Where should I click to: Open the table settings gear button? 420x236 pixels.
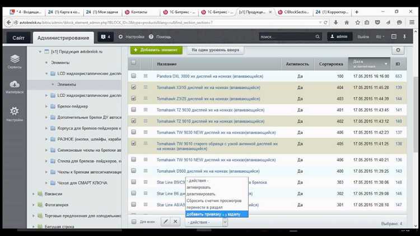pyautogui.click(x=398, y=50)
